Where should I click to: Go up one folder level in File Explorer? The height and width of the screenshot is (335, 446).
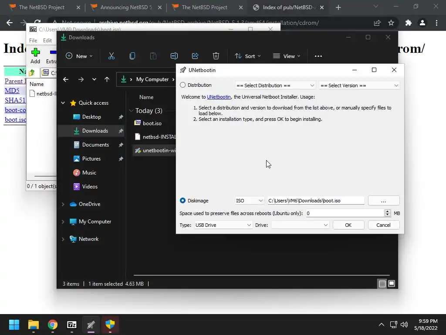pos(107,79)
